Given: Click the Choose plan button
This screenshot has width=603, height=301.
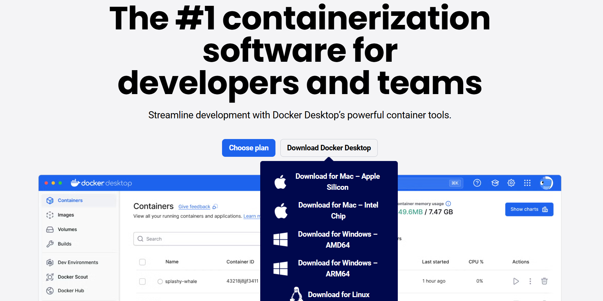Looking at the screenshot, I should tap(249, 148).
